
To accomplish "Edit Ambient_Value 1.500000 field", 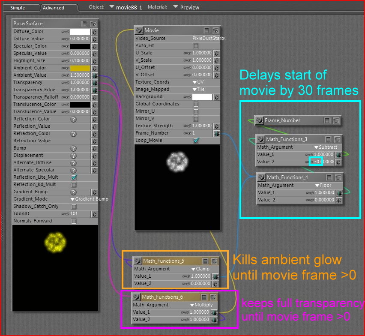I will [80, 75].
